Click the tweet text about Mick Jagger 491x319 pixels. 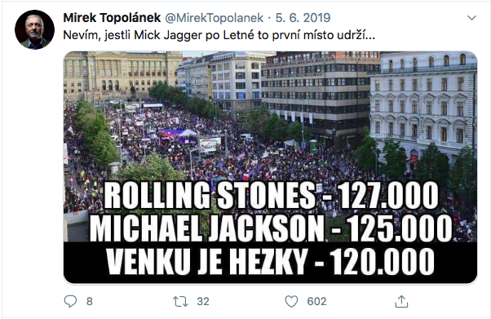pyautogui.click(x=219, y=35)
